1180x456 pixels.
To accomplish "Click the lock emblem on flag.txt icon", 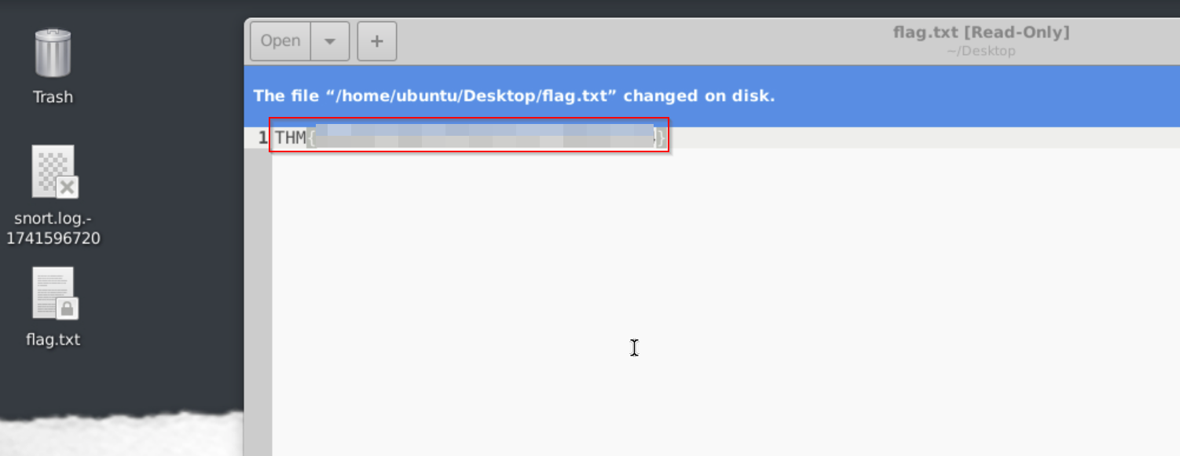I will [x=68, y=308].
